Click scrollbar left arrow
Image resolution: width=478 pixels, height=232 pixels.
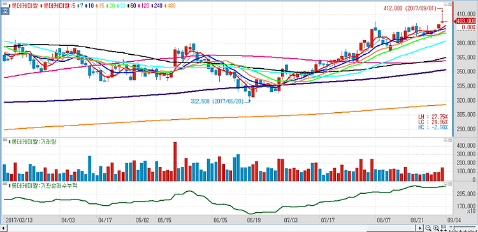(x=3, y=228)
